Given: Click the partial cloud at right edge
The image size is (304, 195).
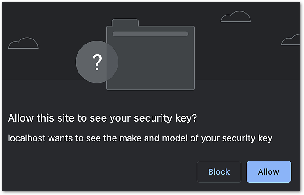Looking at the screenshot, I should (291, 40).
